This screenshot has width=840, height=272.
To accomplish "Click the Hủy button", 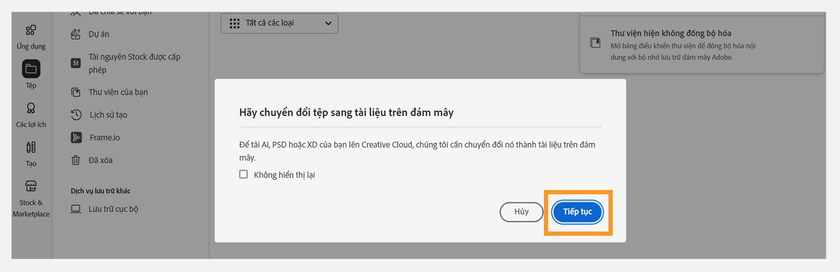I will 521,212.
